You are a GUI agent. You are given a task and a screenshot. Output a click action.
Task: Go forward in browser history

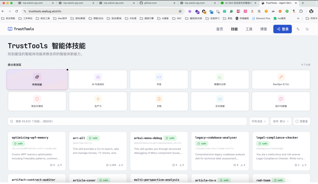click(10, 11)
